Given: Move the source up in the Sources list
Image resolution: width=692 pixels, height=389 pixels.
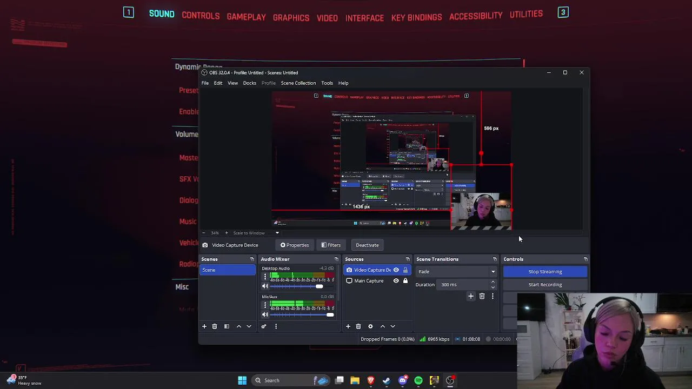Looking at the screenshot, I should [x=382, y=326].
